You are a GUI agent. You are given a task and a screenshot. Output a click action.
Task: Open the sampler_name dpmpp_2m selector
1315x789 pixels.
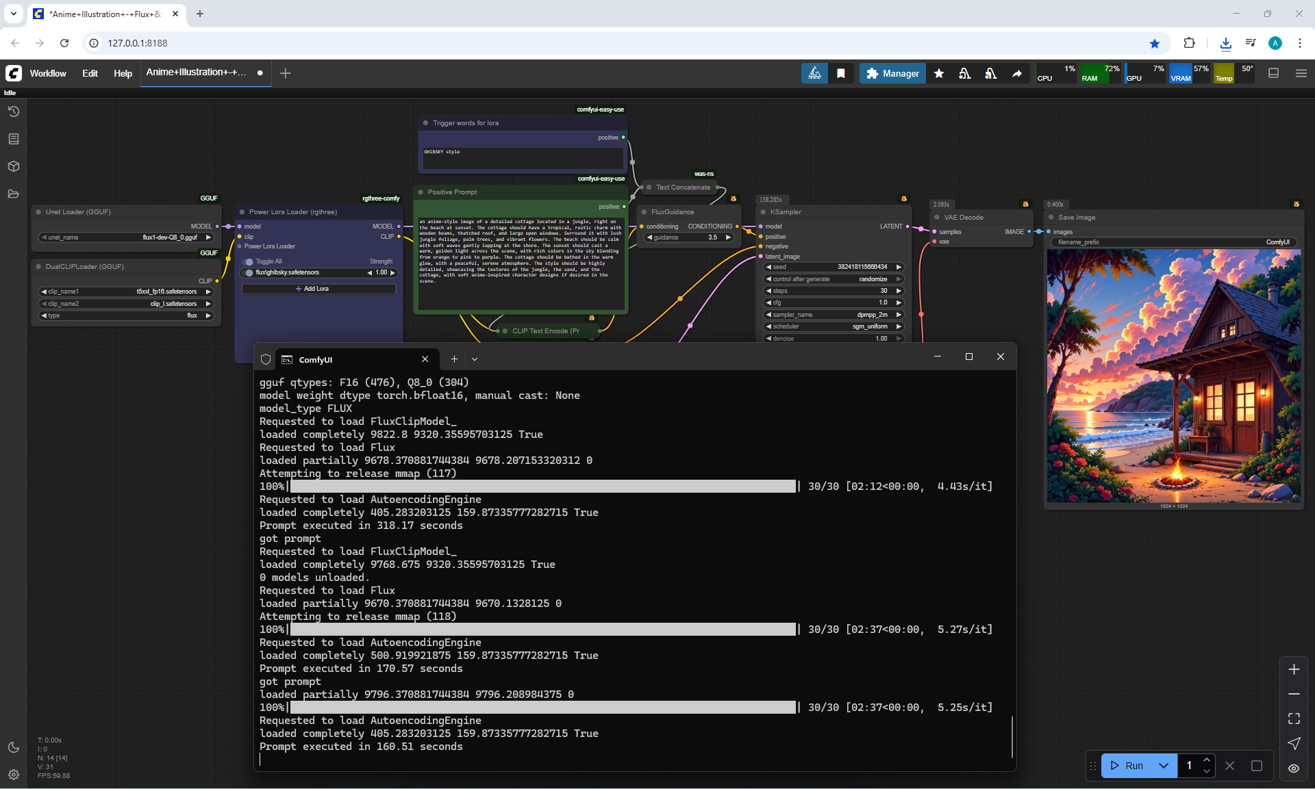point(834,315)
